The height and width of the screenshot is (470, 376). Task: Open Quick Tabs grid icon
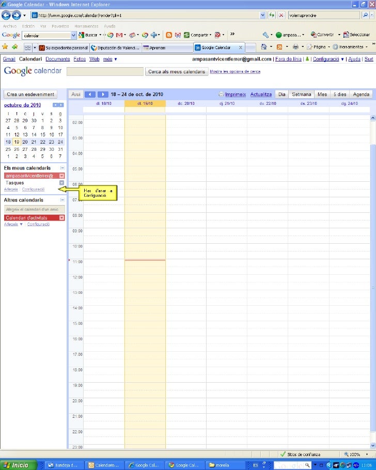point(27,48)
